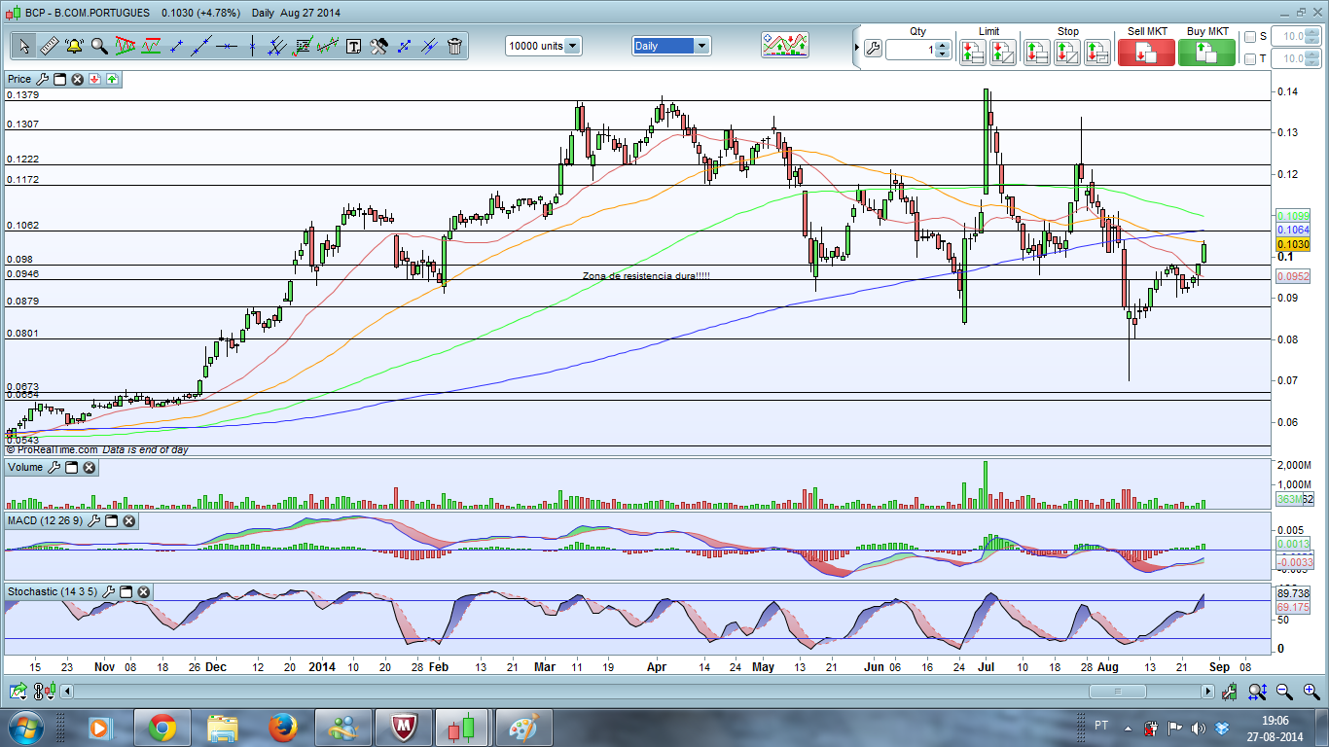Image resolution: width=1329 pixels, height=747 pixels.
Task: Expand the Daily timeframe dropdown
Action: [701, 46]
